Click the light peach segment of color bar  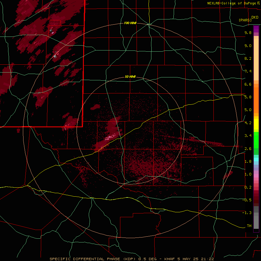coord(256,59)
